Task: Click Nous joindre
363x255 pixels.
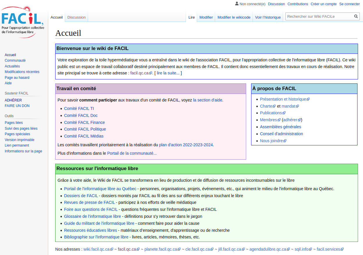Action: pos(273,141)
